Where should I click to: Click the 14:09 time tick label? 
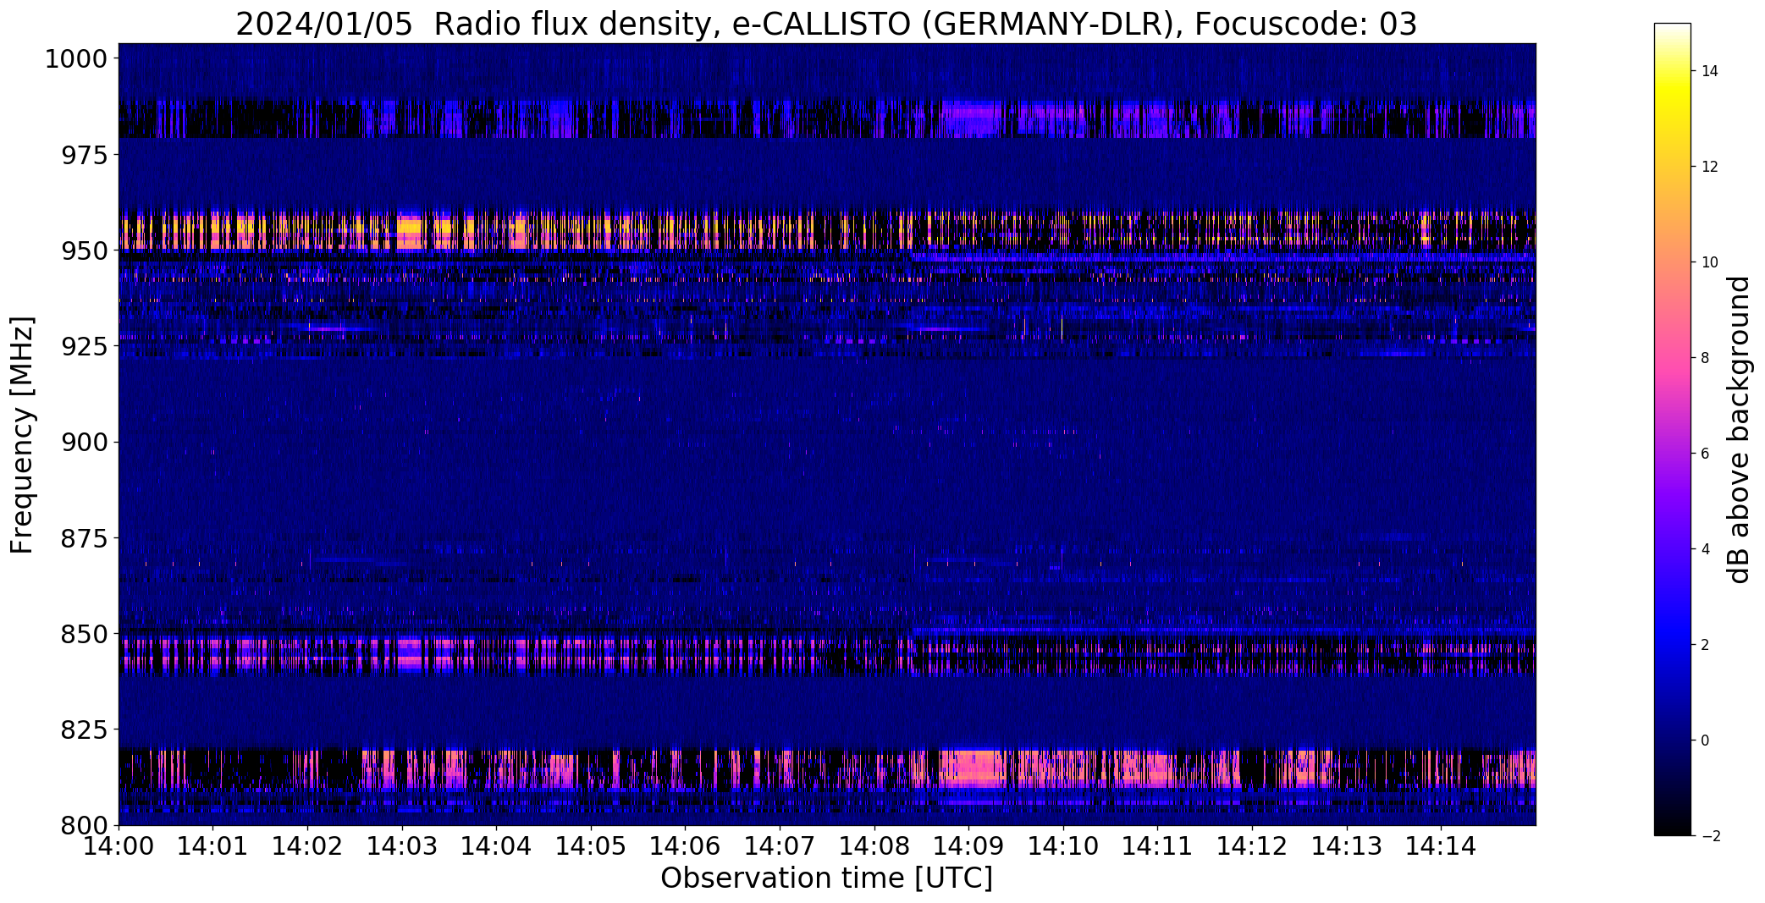click(969, 846)
